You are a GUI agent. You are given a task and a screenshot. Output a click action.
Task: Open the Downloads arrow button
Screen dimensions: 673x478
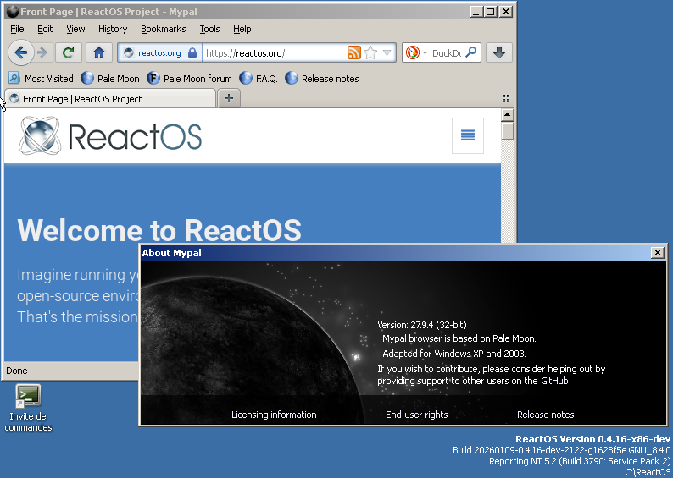point(499,52)
